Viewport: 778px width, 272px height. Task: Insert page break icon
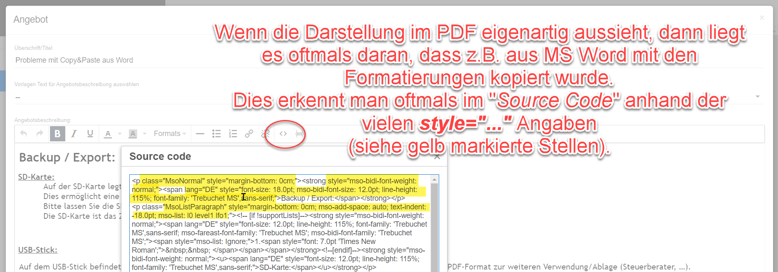point(300,134)
